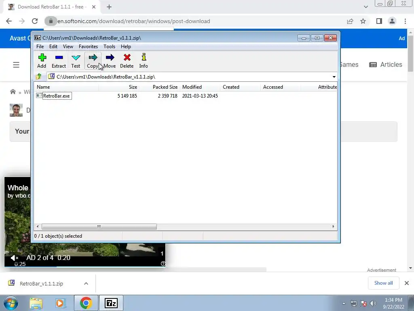Open Chrome tab search dropdown

(x=365, y=7)
